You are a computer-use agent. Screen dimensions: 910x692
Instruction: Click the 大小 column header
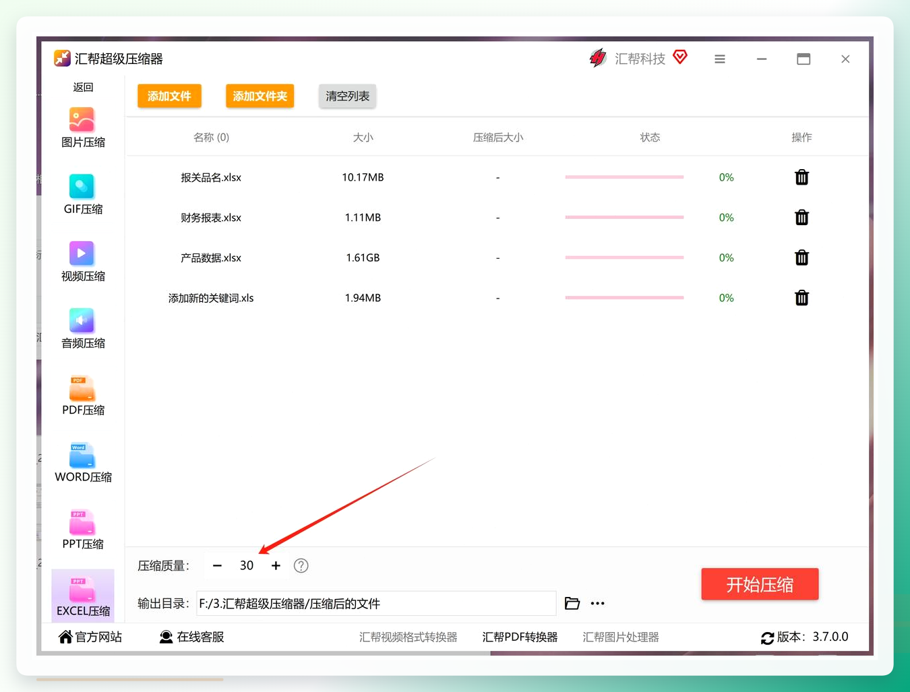click(x=363, y=137)
